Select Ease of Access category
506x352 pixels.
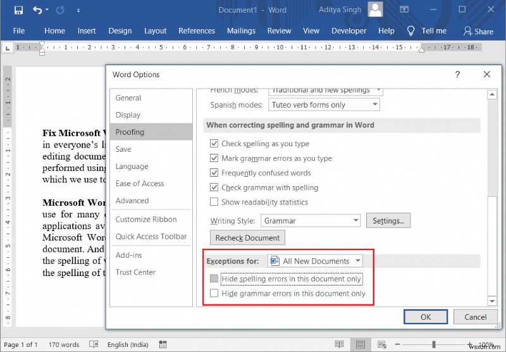tap(151, 184)
